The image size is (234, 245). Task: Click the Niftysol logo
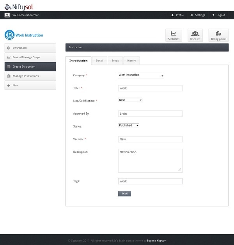pos(19,7)
